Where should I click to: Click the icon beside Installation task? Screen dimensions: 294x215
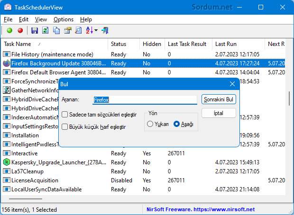[6, 135]
